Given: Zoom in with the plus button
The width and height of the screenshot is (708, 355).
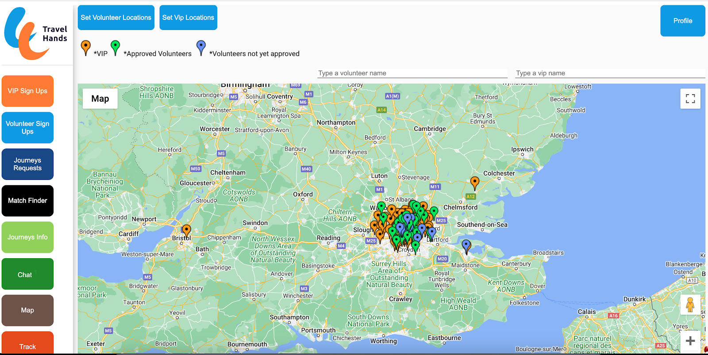Looking at the screenshot, I should [x=690, y=340].
